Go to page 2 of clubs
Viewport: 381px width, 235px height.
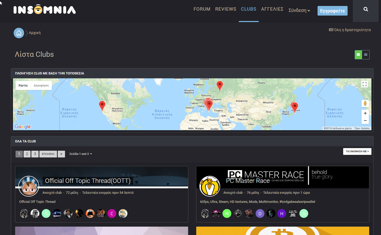tap(27, 154)
